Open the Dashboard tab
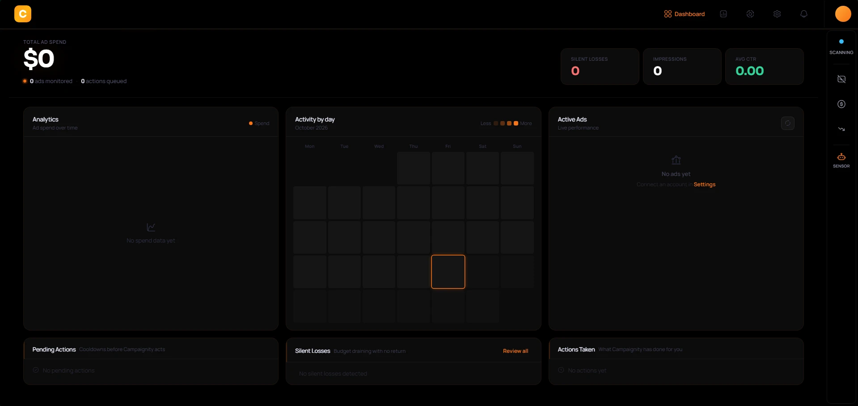Image resolution: width=858 pixels, height=406 pixels. pos(684,14)
